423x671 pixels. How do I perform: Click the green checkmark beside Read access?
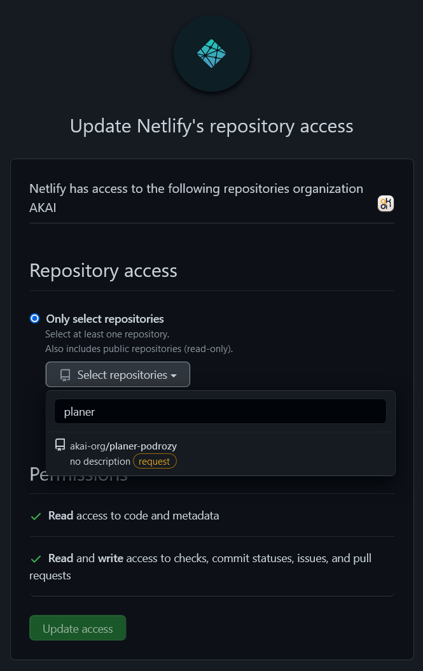coord(36,516)
